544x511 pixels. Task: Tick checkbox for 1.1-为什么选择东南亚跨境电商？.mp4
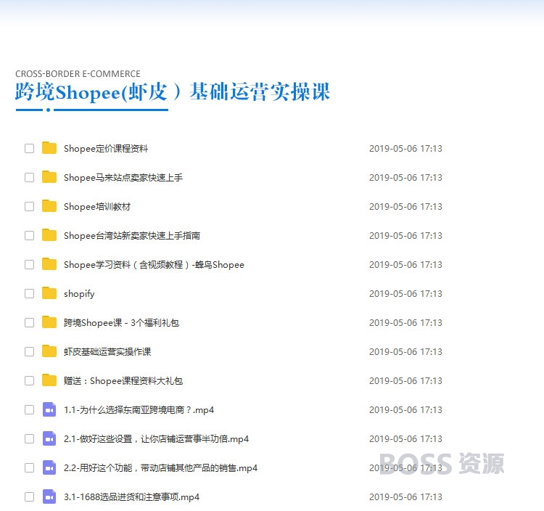[x=30, y=410]
